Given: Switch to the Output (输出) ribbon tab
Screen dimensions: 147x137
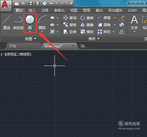Looking at the screenshot, I should 99,10.
